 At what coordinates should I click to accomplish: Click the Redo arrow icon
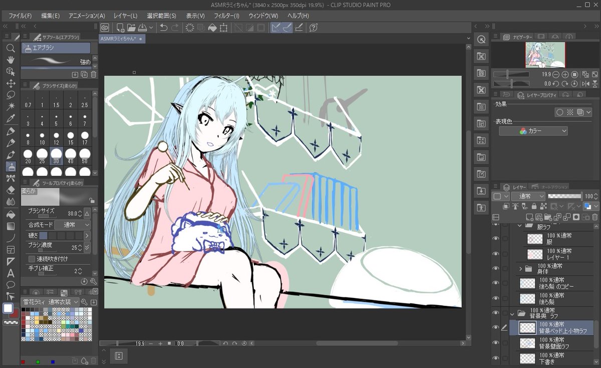[x=175, y=28]
